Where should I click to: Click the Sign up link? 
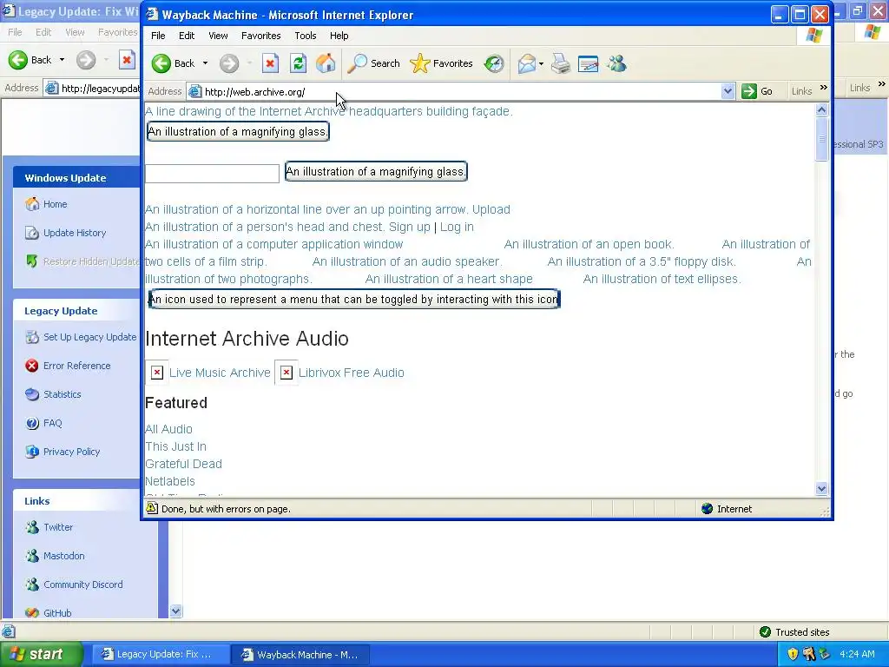[x=410, y=227]
